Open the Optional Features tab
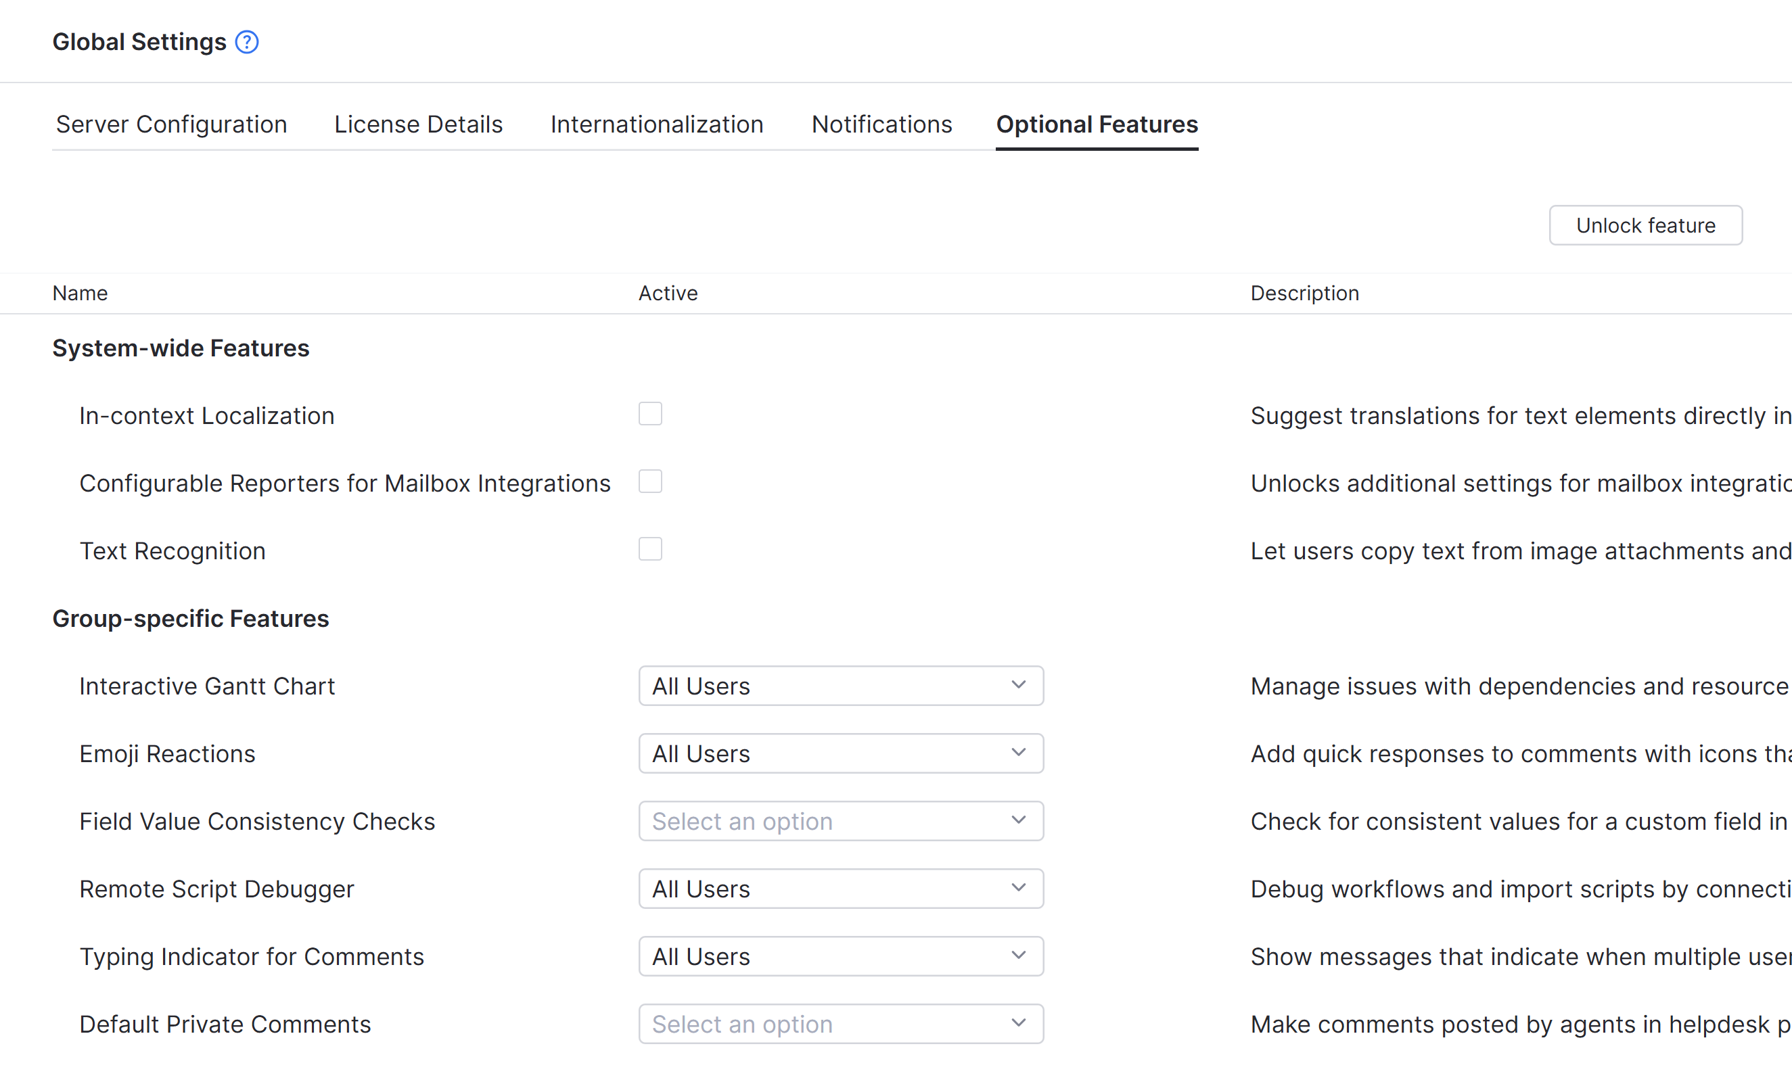 tap(1097, 124)
